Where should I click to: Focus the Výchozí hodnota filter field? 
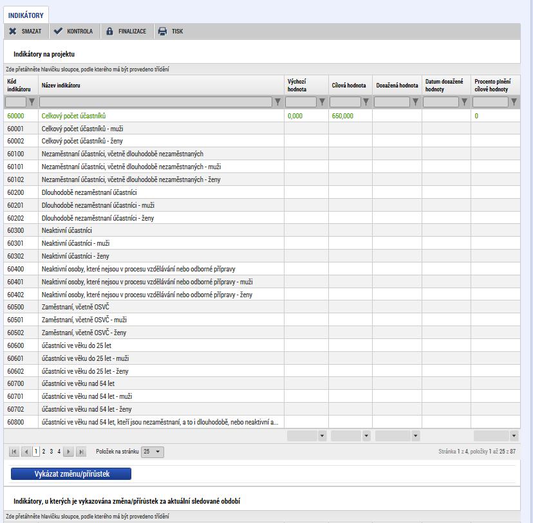point(301,102)
